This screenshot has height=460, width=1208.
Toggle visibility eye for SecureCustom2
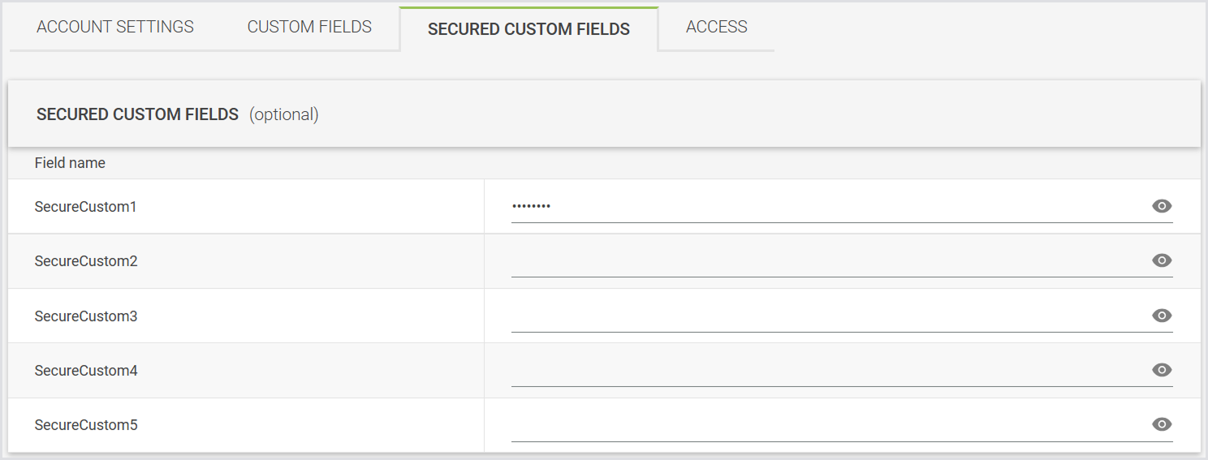[x=1162, y=260]
